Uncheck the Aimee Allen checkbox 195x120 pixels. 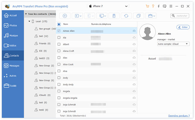[59, 31]
